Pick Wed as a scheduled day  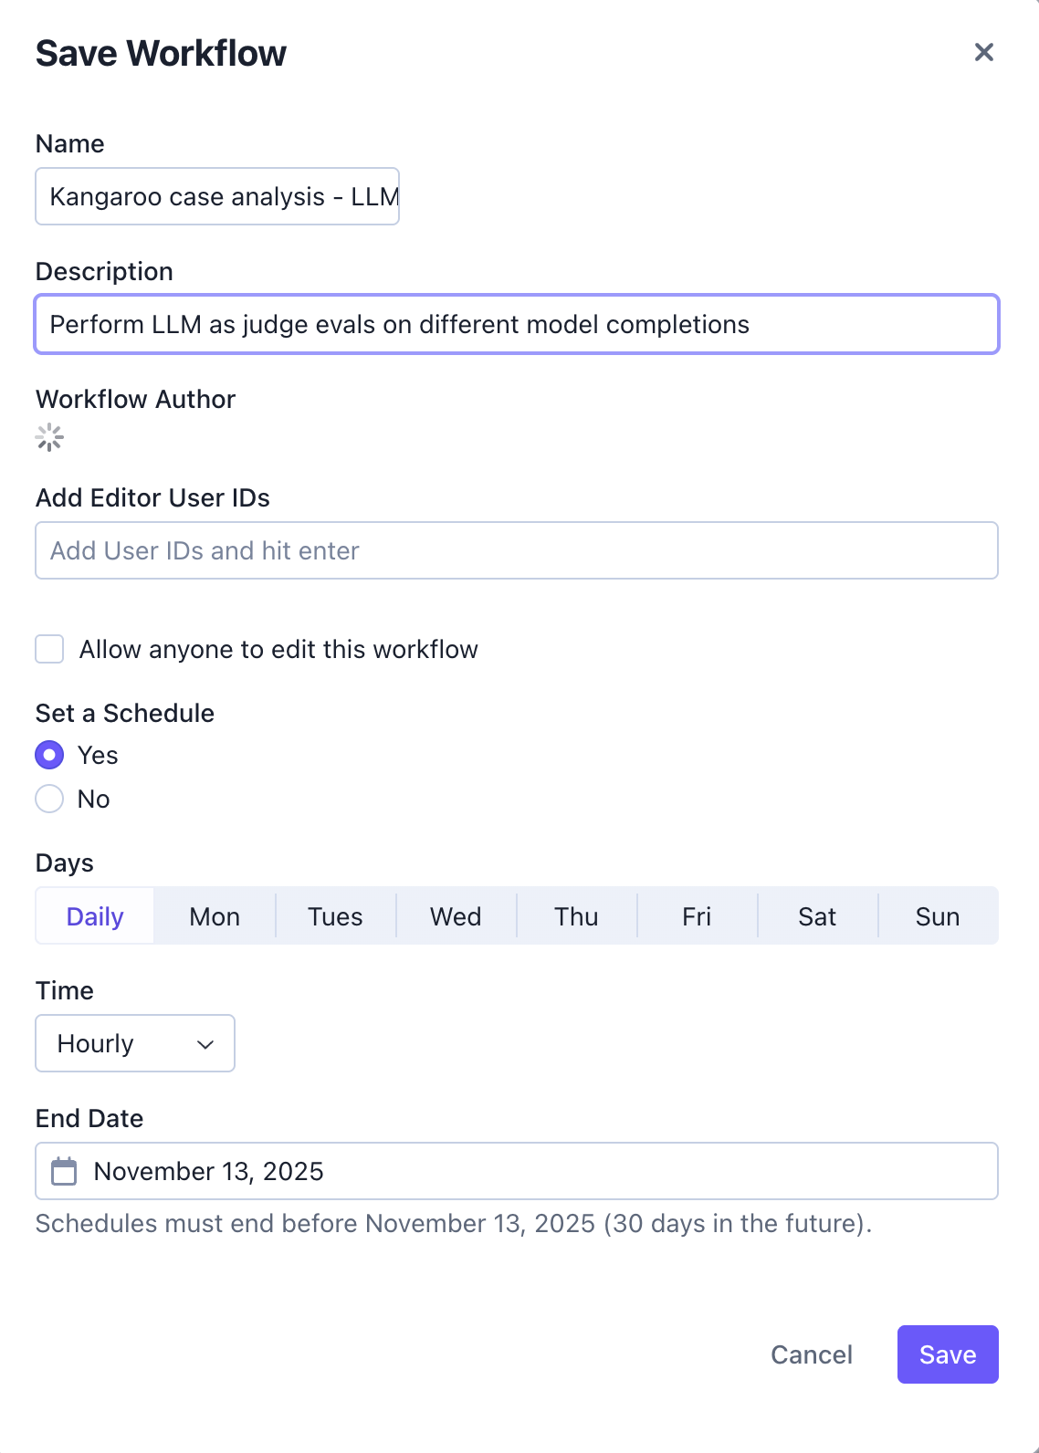click(456, 915)
